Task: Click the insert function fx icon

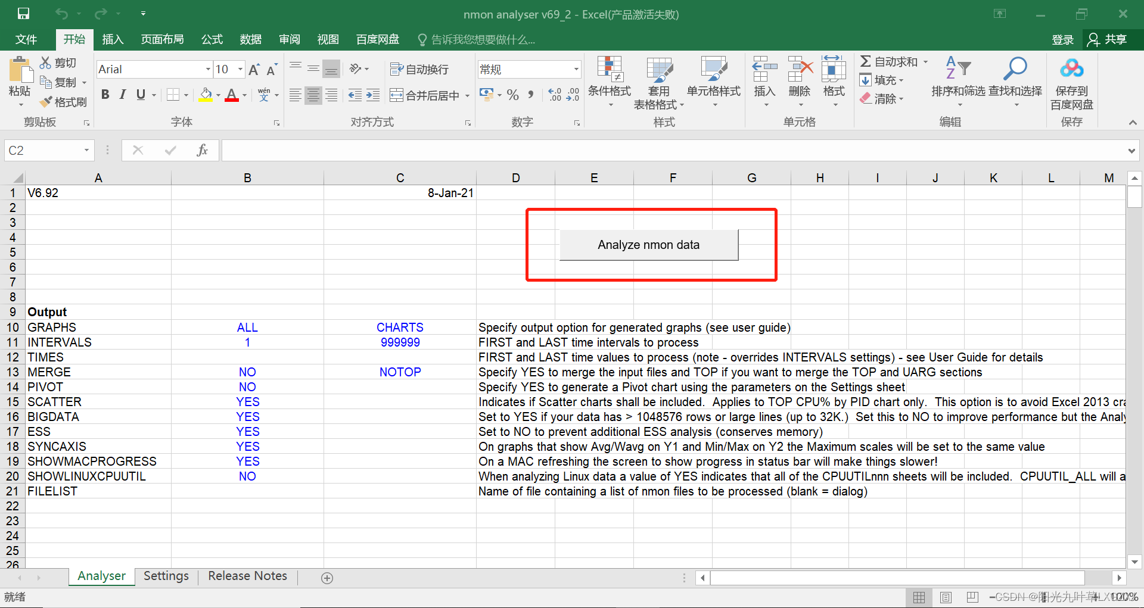Action: tap(202, 150)
